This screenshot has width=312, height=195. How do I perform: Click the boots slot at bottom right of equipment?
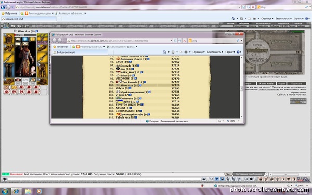coord(43,82)
